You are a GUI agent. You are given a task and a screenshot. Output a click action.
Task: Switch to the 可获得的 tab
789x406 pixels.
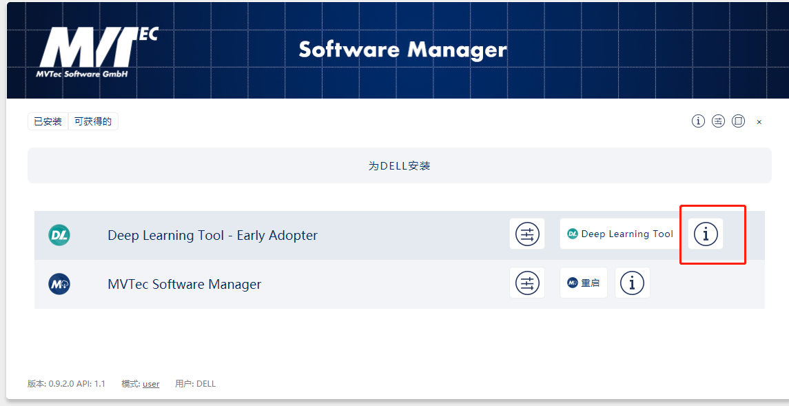[93, 121]
